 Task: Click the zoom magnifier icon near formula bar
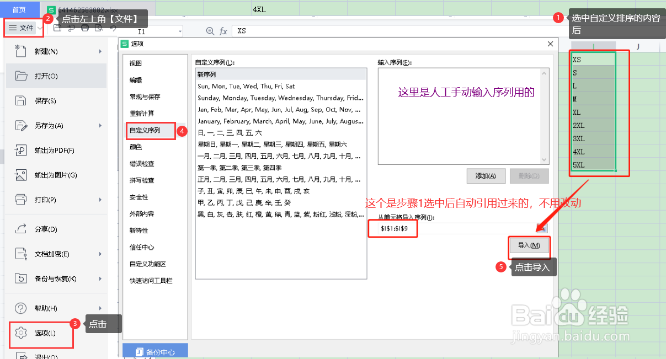(210, 31)
